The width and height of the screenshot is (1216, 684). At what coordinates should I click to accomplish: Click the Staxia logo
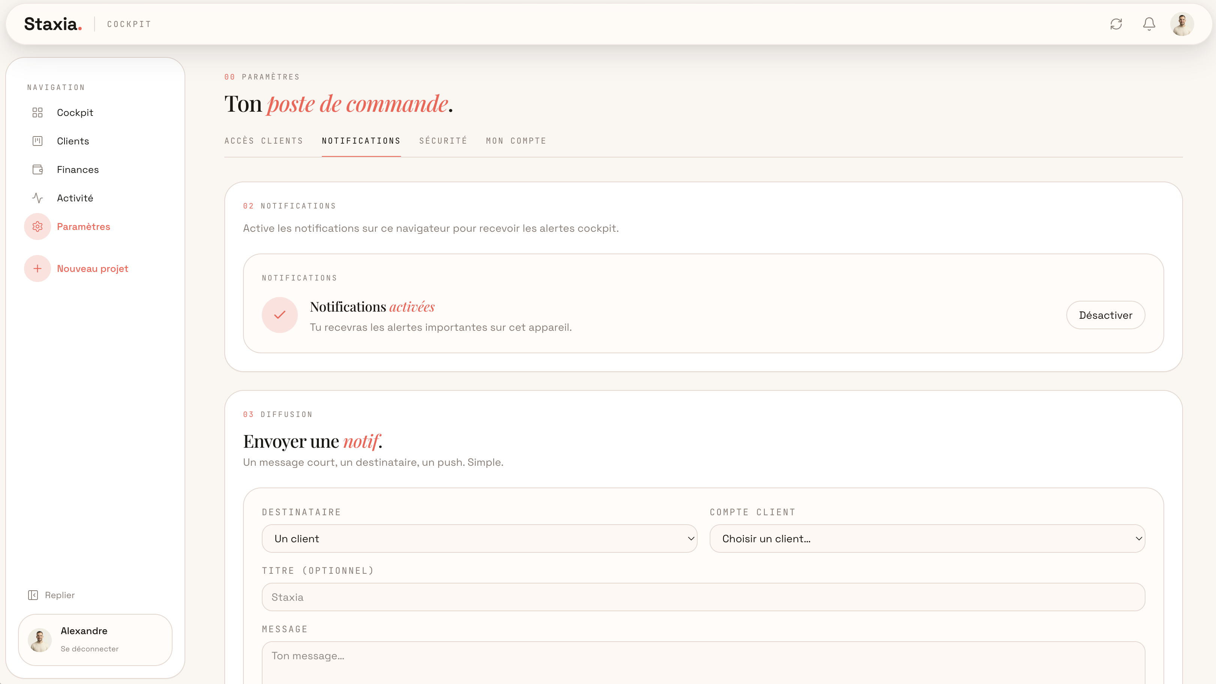(x=53, y=24)
